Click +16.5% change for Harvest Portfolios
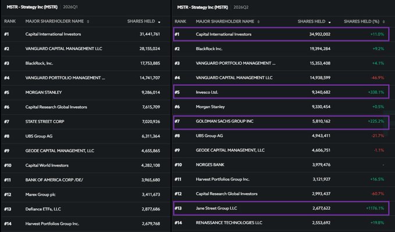The width and height of the screenshot is (395, 232). (x=378, y=179)
